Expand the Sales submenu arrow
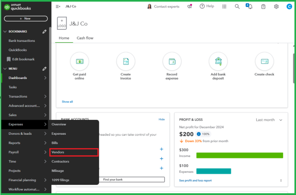This screenshot has height=195, width=296. point(45,115)
